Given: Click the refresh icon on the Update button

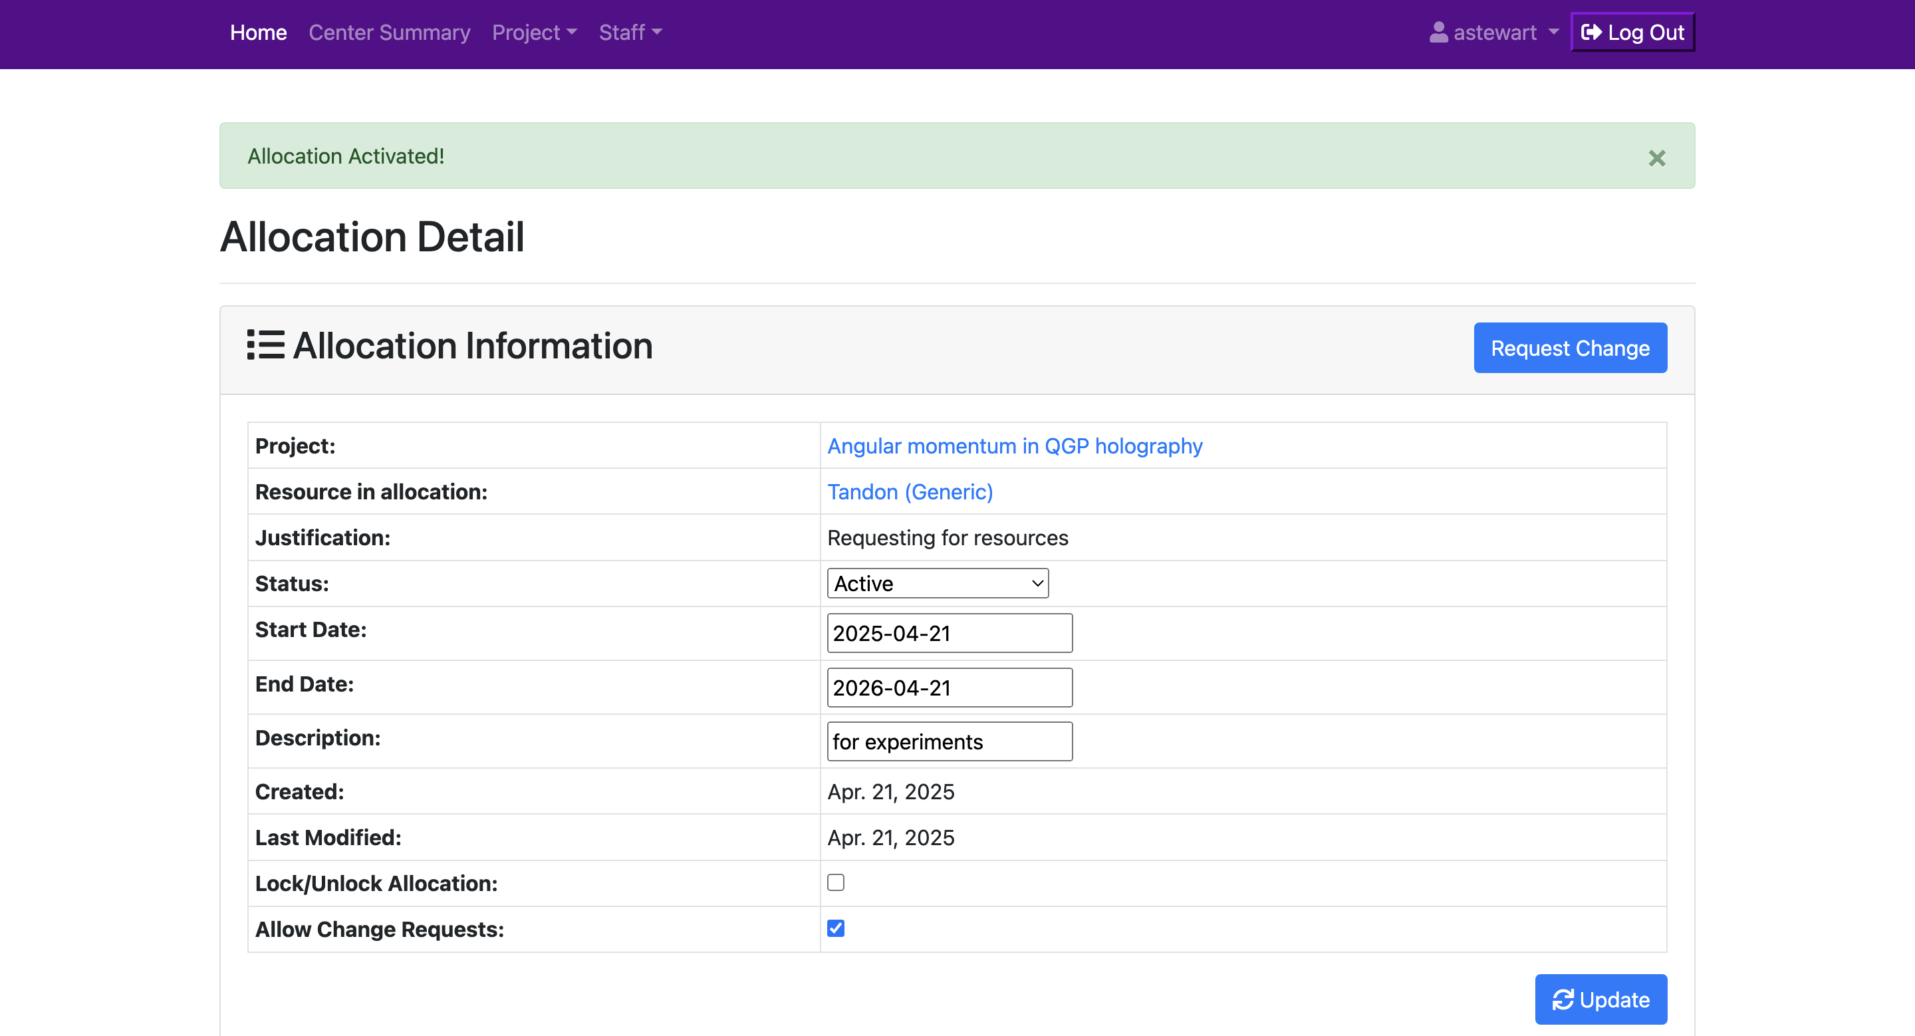Looking at the screenshot, I should pos(1563,999).
